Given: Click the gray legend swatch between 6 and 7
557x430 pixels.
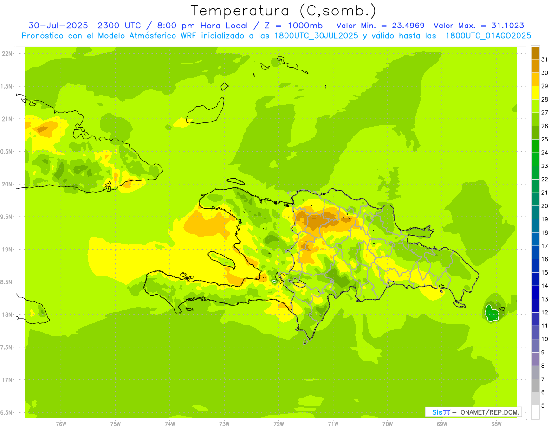Looking at the screenshot, I should [535, 386].
